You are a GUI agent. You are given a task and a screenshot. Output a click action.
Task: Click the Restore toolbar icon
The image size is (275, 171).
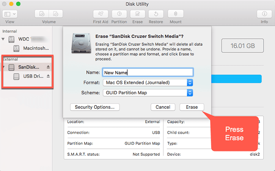pyautogui.click(x=156, y=14)
